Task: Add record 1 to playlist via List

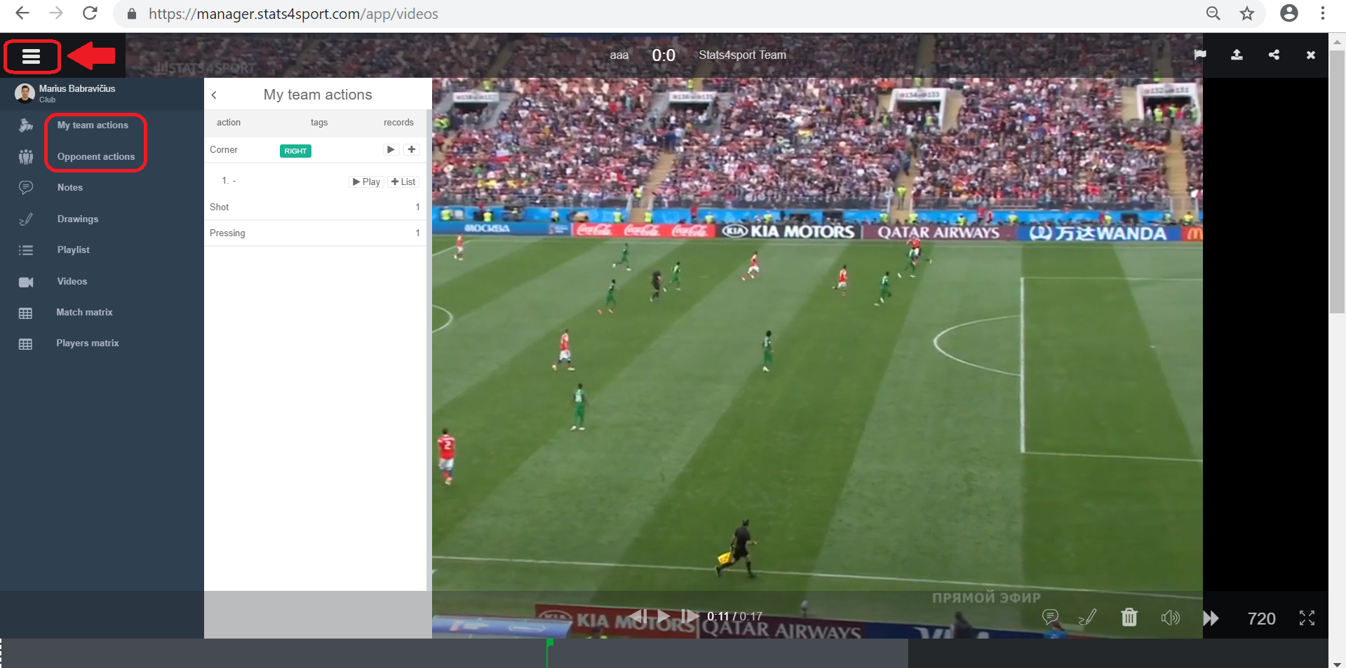Action: pyautogui.click(x=403, y=182)
